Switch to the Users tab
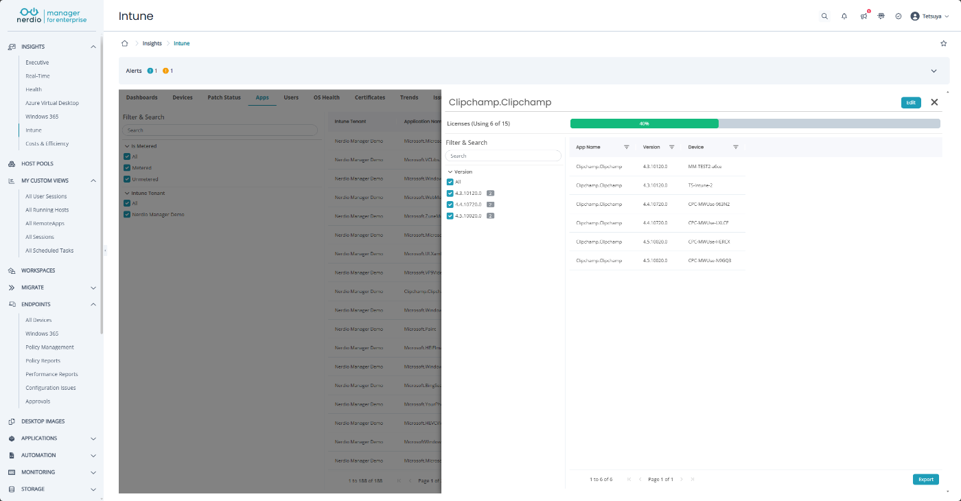This screenshot has height=501, width=961. pos(291,97)
